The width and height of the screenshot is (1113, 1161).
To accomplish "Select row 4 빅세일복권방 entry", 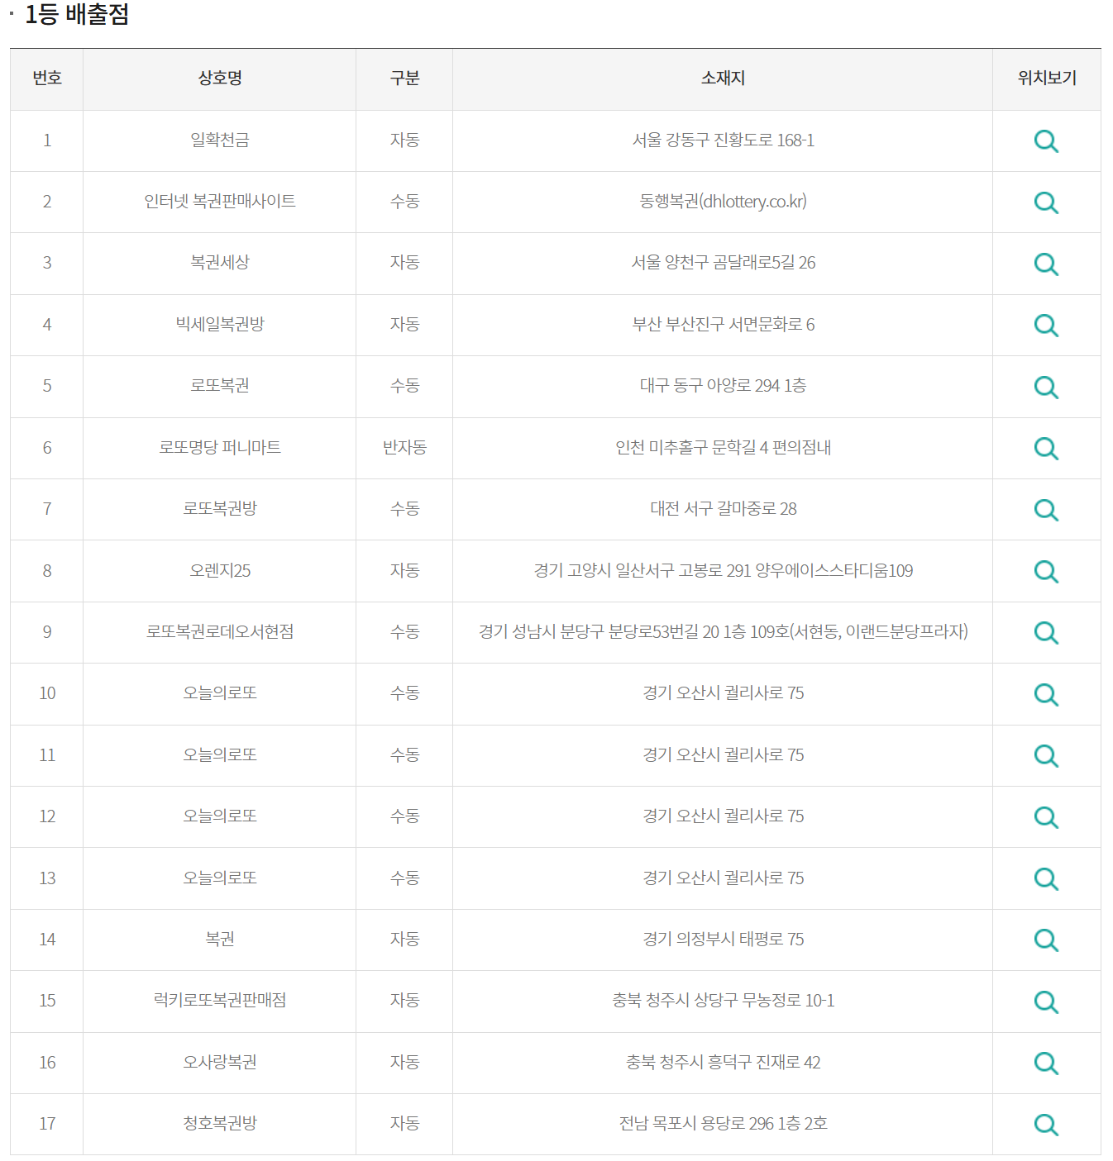I will point(219,325).
